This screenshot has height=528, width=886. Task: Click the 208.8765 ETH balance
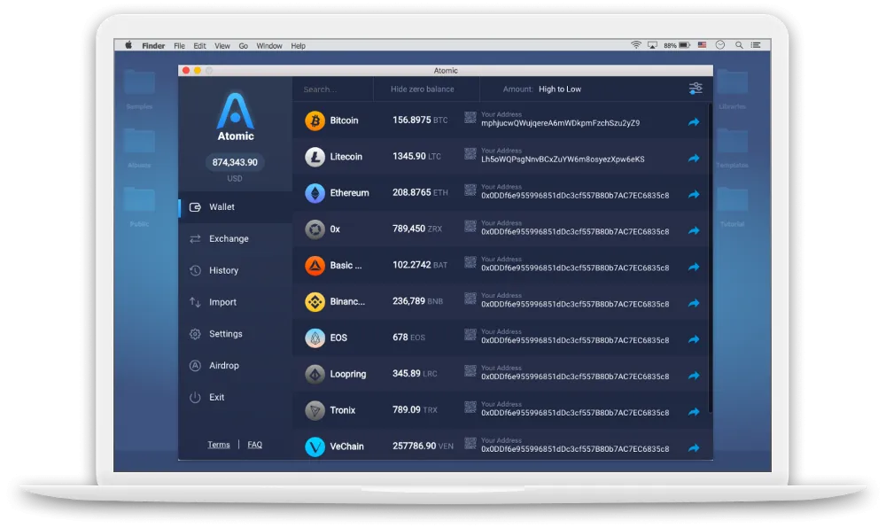click(x=420, y=192)
